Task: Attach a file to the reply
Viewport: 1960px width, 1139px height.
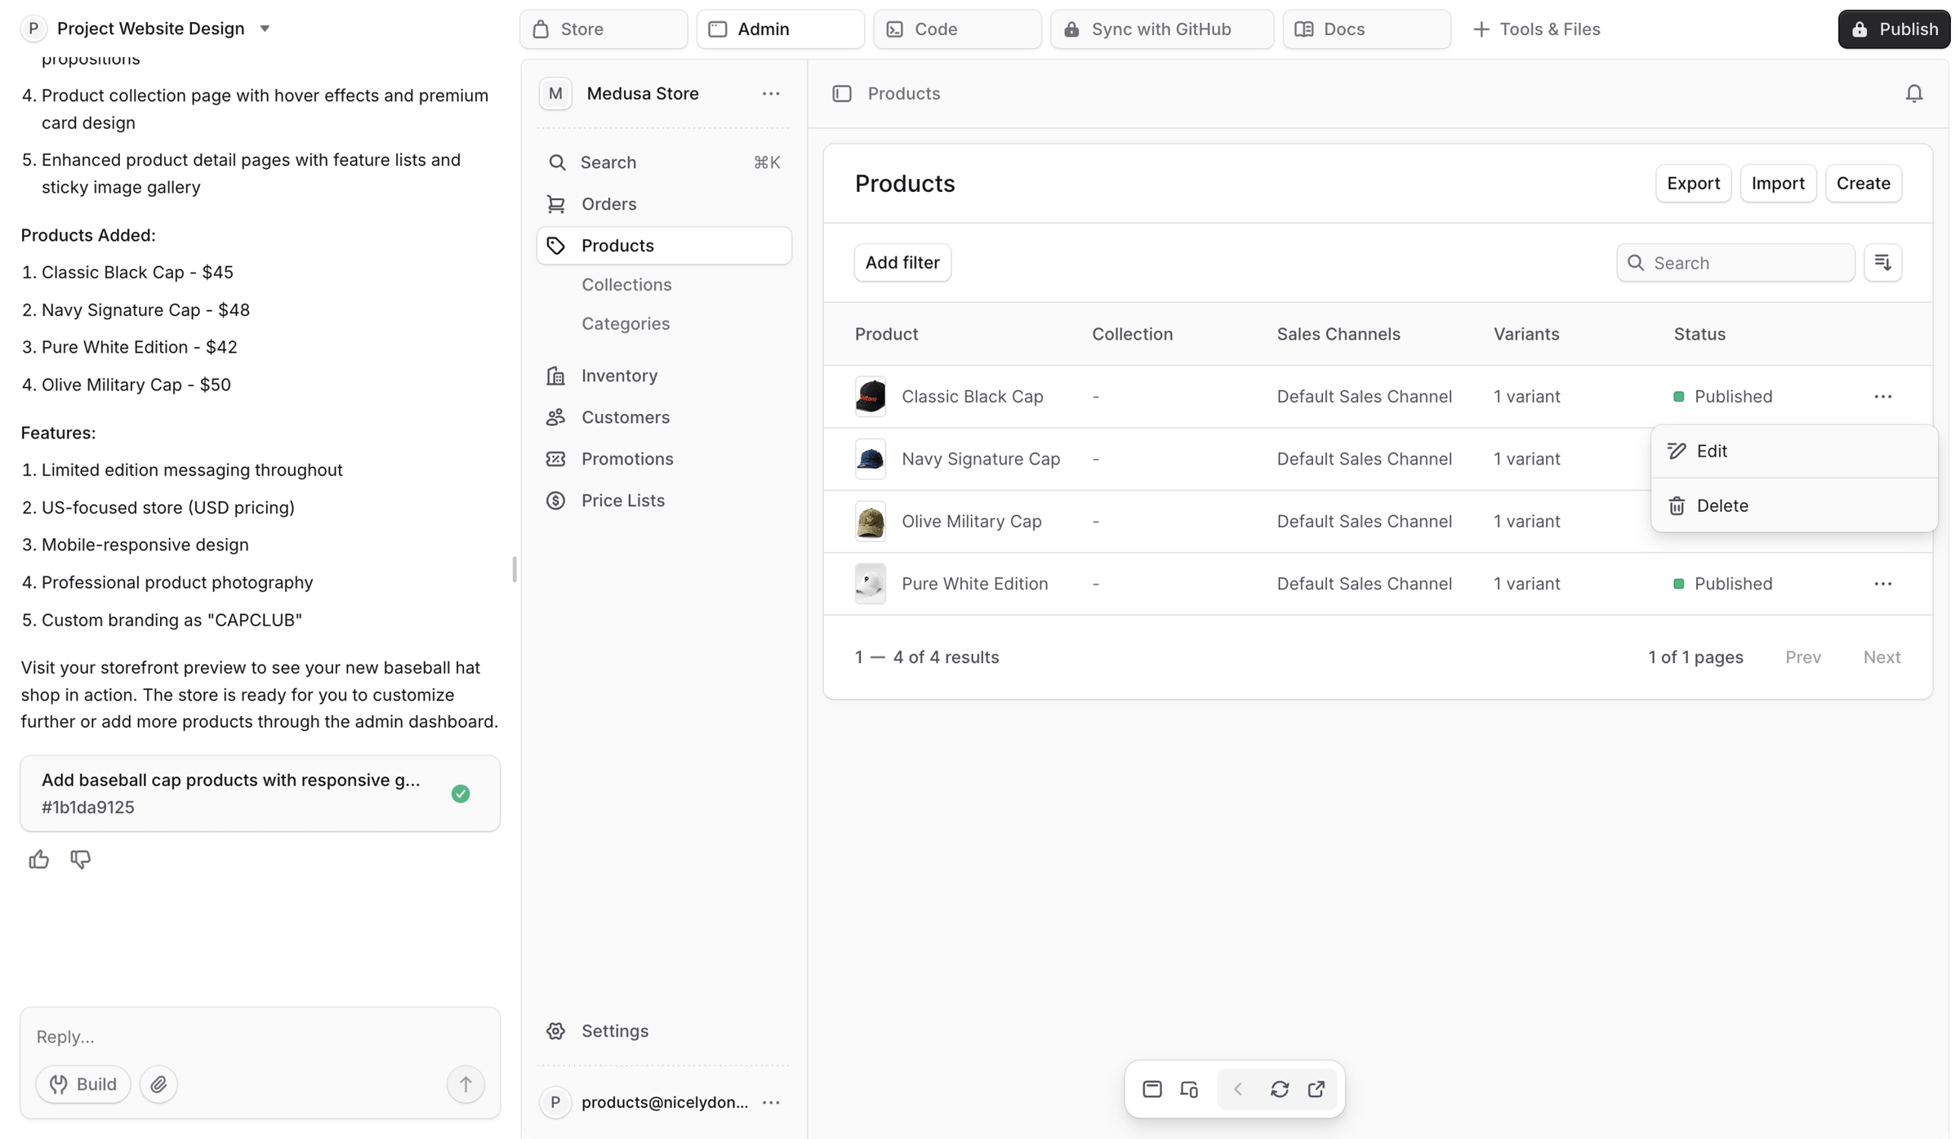Action: [158, 1083]
